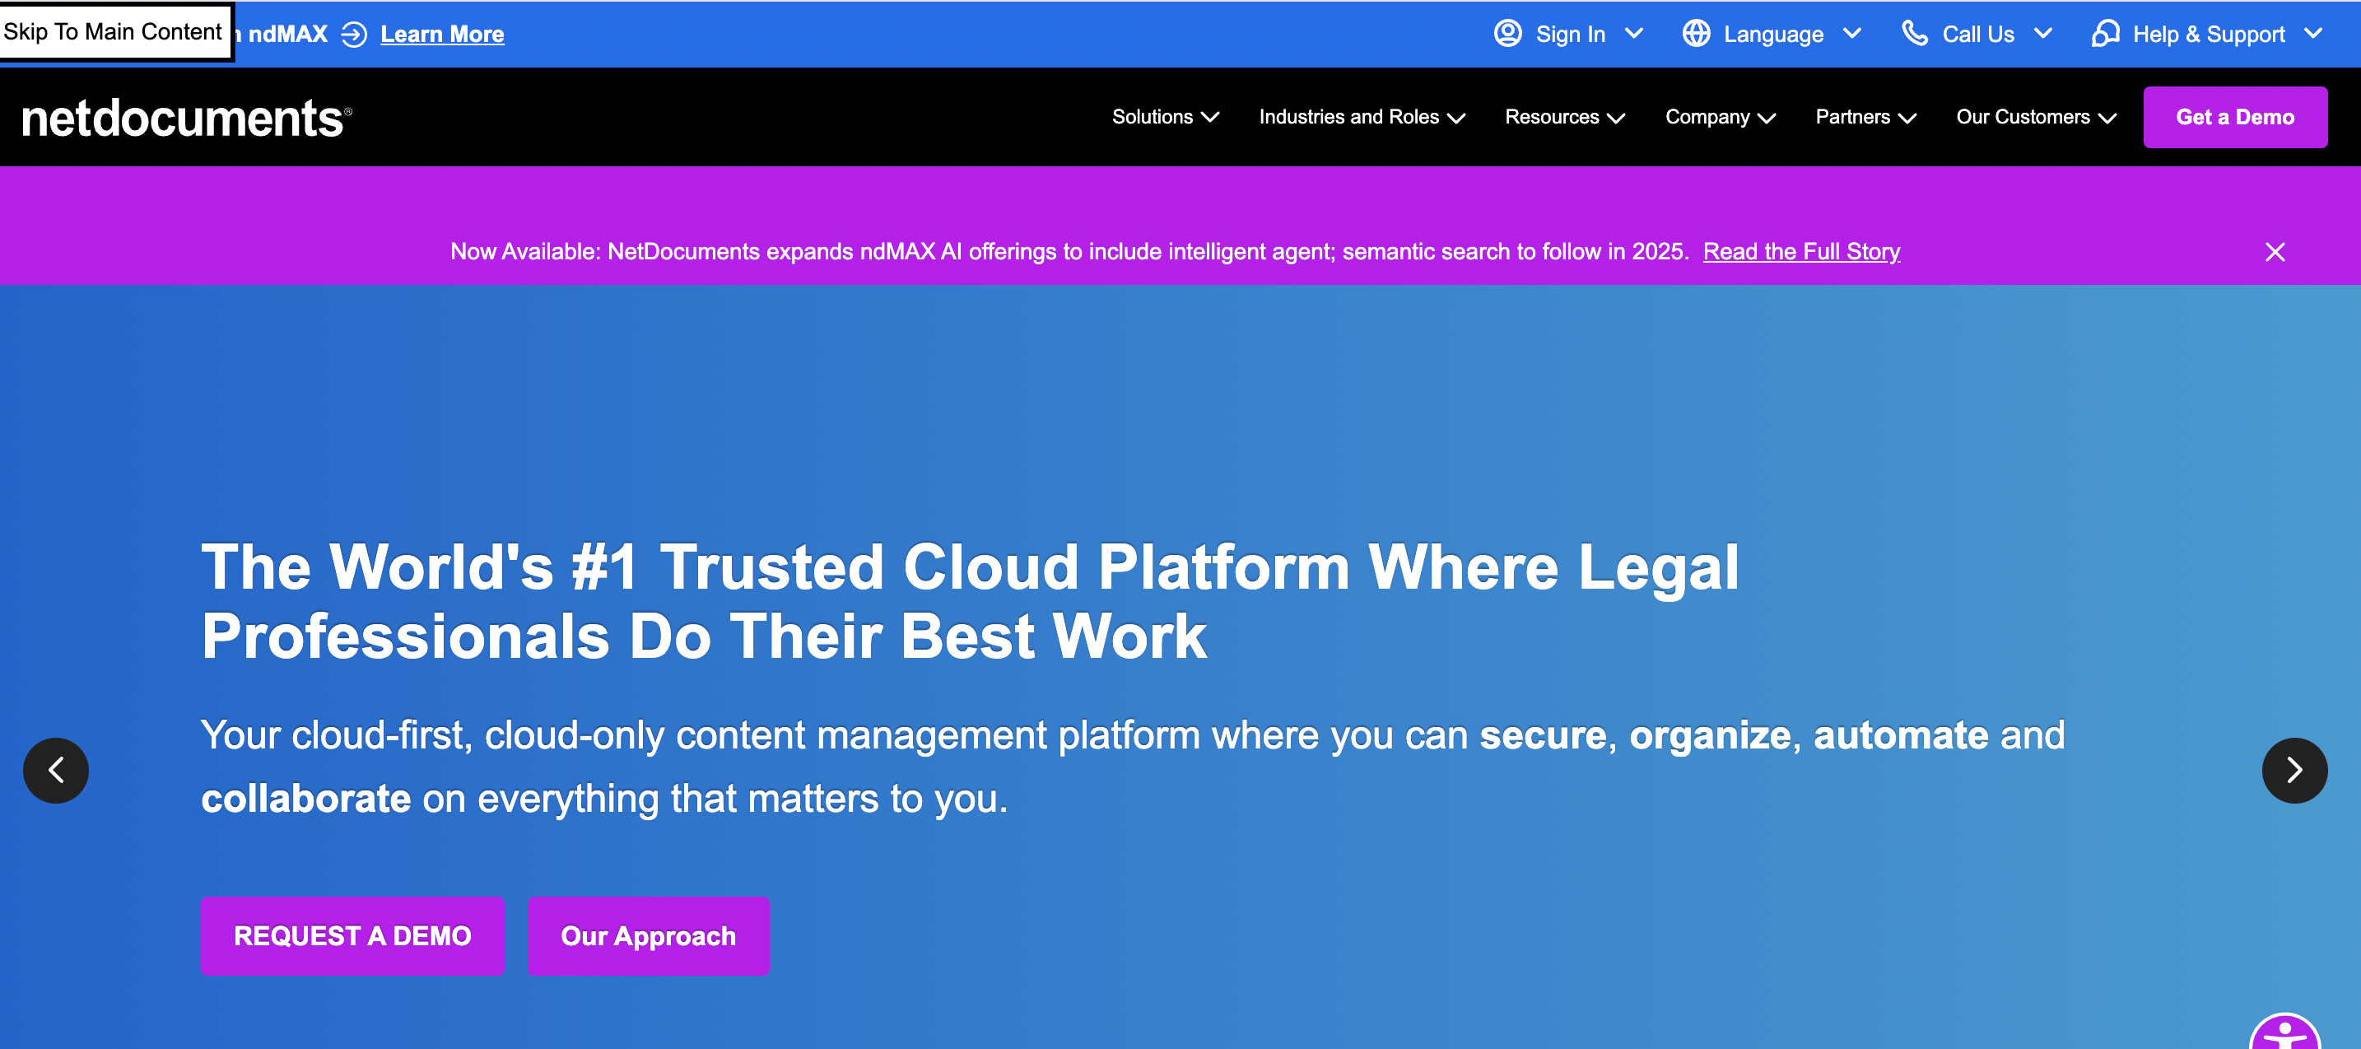Open the Our Approach button
The height and width of the screenshot is (1049, 2361).
click(x=648, y=936)
